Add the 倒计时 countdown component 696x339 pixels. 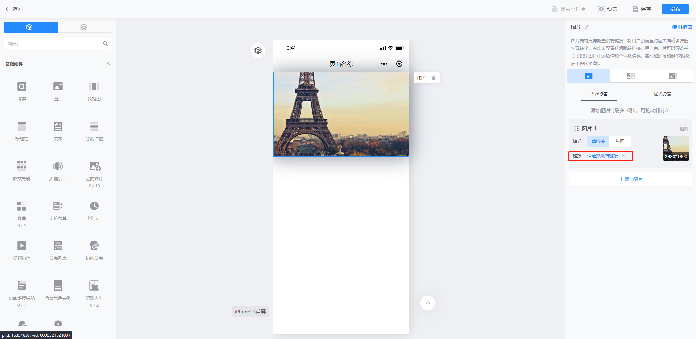coord(94,206)
